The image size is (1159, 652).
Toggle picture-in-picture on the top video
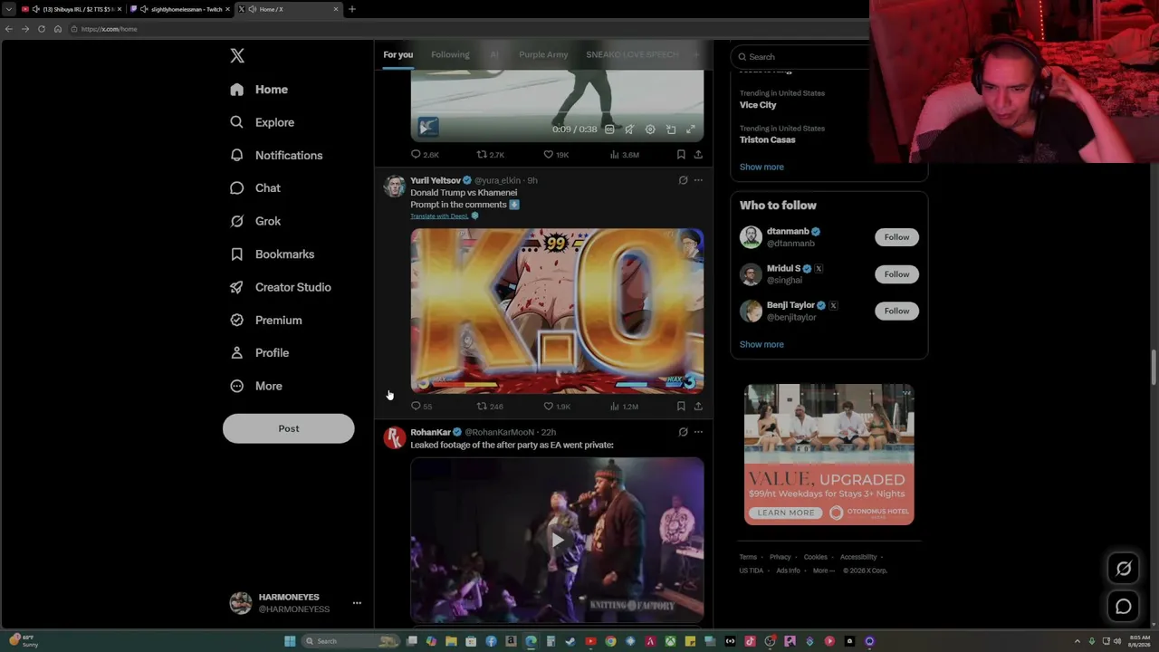tap(671, 129)
